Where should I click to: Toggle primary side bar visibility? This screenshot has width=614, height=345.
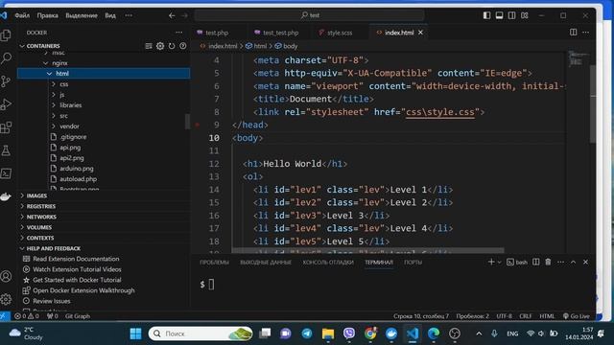486,15
